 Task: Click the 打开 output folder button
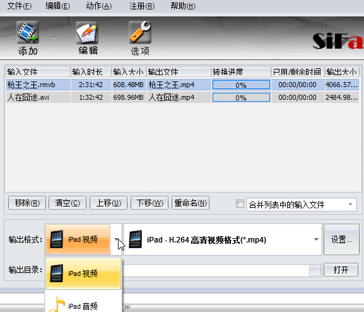coord(341,270)
